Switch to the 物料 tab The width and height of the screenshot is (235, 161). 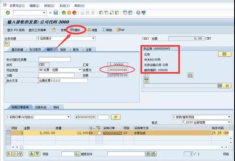[x=56, y=107]
